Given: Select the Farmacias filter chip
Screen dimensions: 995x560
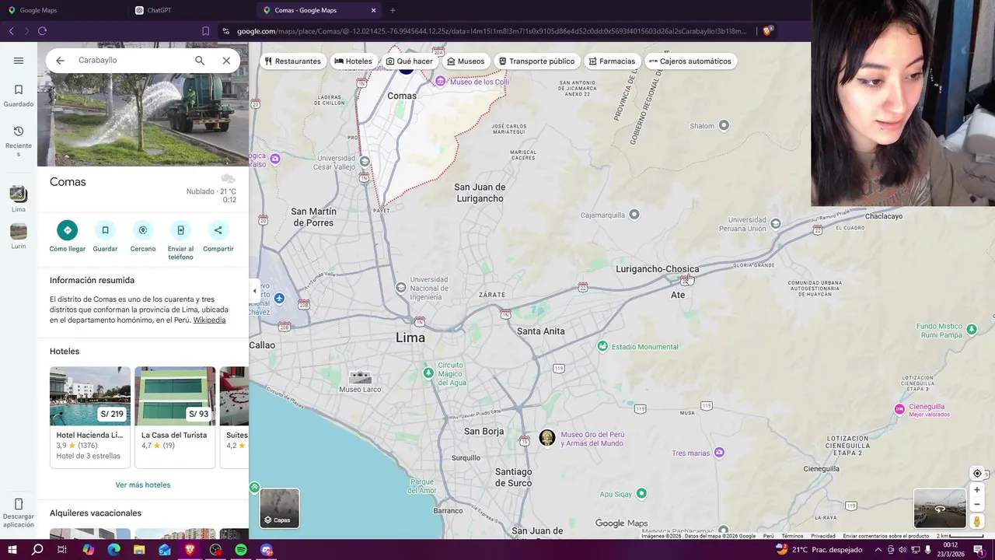Looking at the screenshot, I should click(x=612, y=61).
